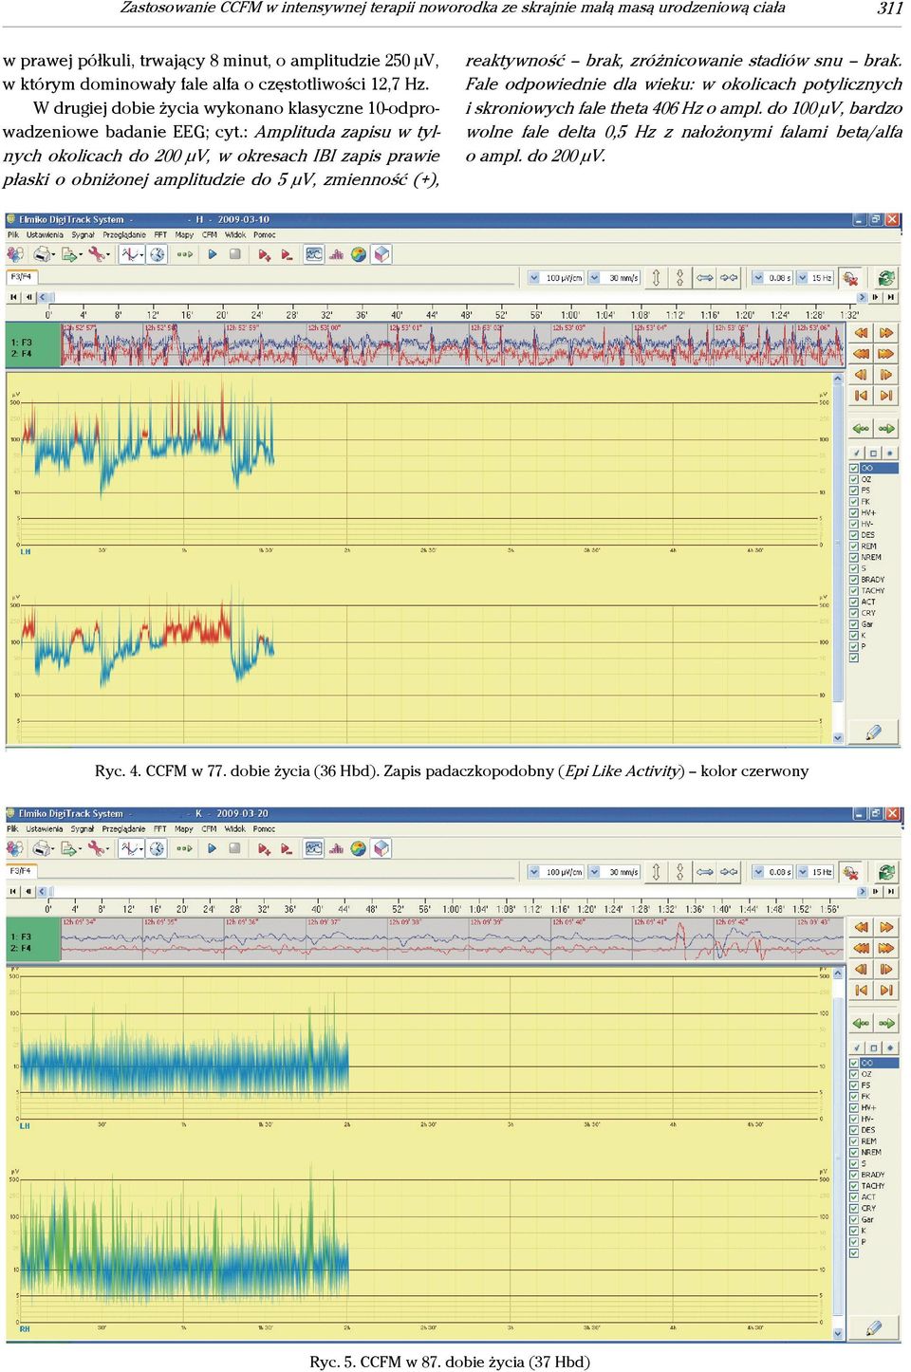This screenshot has width=911, height=1372.
Task: Click vertical amplitude expand arrows, upper 2009-03-10 window
Action: tap(656, 278)
